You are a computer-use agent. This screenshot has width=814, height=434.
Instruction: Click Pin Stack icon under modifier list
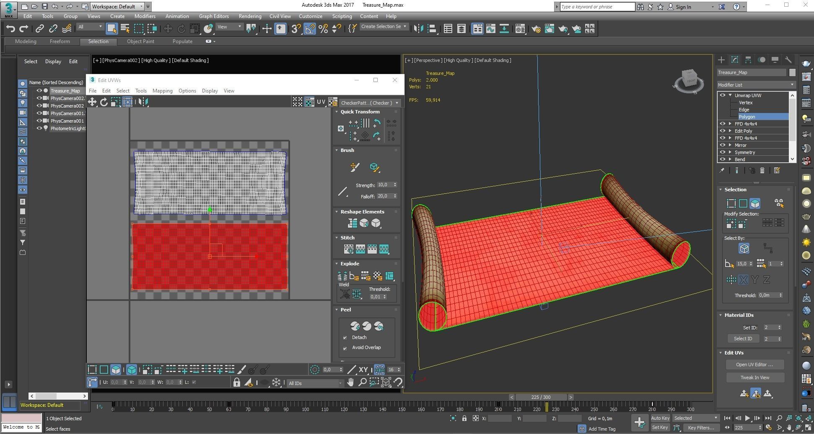point(721,170)
